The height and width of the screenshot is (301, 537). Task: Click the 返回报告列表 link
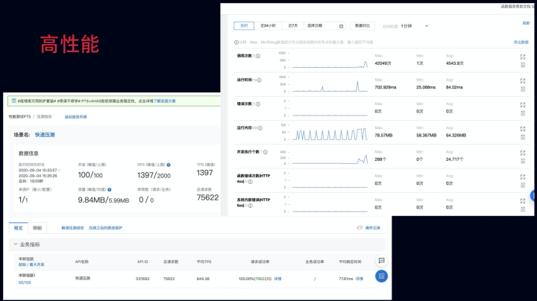tap(75, 117)
